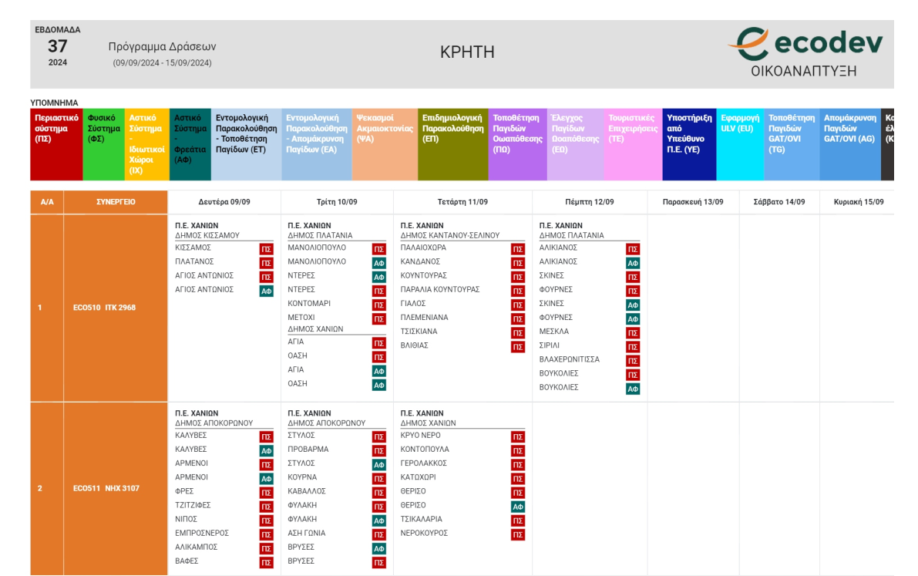This screenshot has height=576, width=918.
Task: Click the ΔΗΜΟΣ ΚΑΝΤΑΝΟΥ-ΣΕΛΙΝΟΥ heading
Action: [450, 235]
